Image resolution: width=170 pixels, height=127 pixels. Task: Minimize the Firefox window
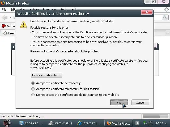(147, 2)
